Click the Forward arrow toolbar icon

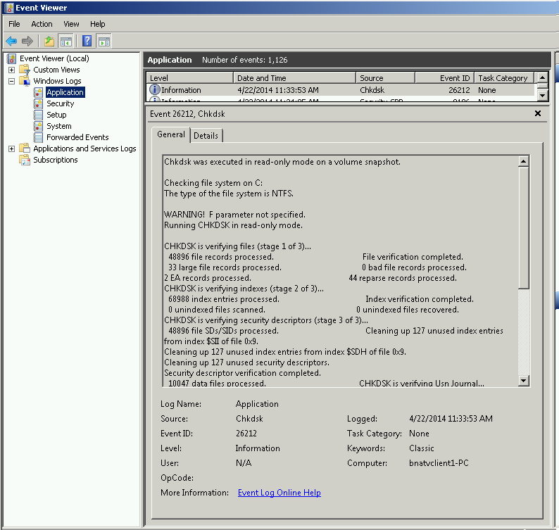[27, 42]
